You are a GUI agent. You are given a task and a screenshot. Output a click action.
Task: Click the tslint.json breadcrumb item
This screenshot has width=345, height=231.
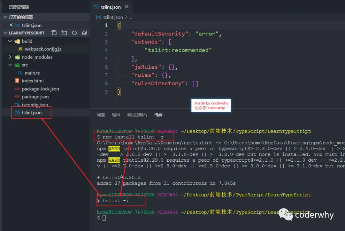click(113, 17)
